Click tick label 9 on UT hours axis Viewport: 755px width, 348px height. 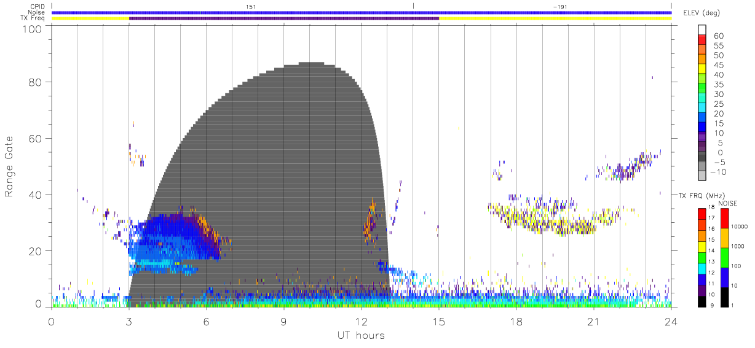pos(284,321)
